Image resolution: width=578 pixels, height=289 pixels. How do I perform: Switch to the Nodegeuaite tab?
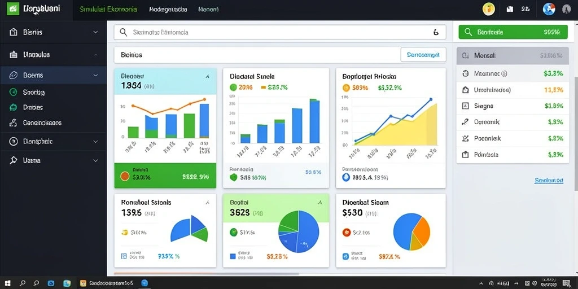[x=168, y=9]
